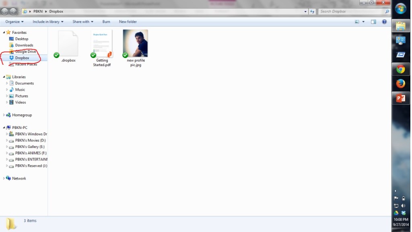Image resolution: width=412 pixels, height=232 pixels.
Task: Open the Include in library menu
Action: click(48, 22)
